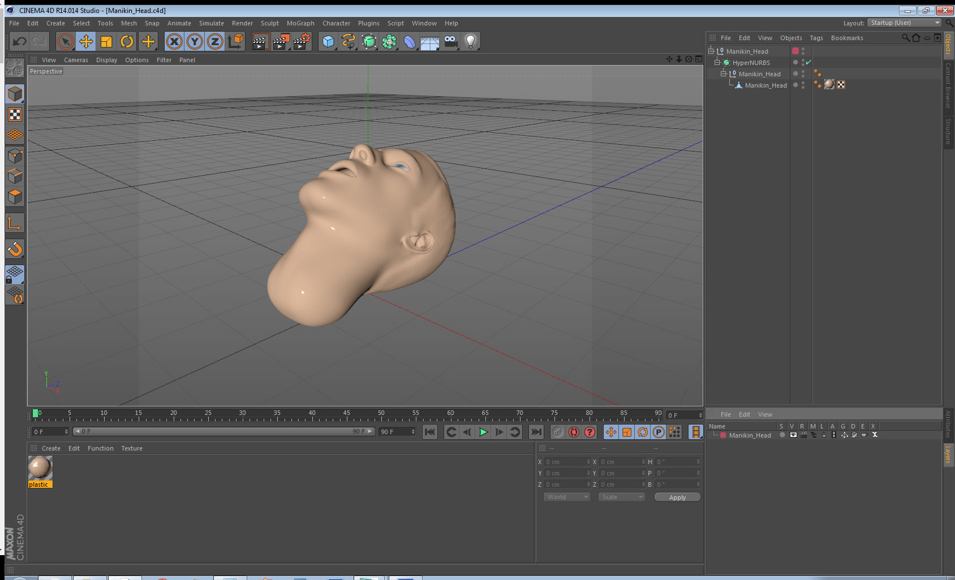Viewport: 955px width, 580px height.
Task: Select Edges mode in left palette
Action: pyautogui.click(x=15, y=176)
